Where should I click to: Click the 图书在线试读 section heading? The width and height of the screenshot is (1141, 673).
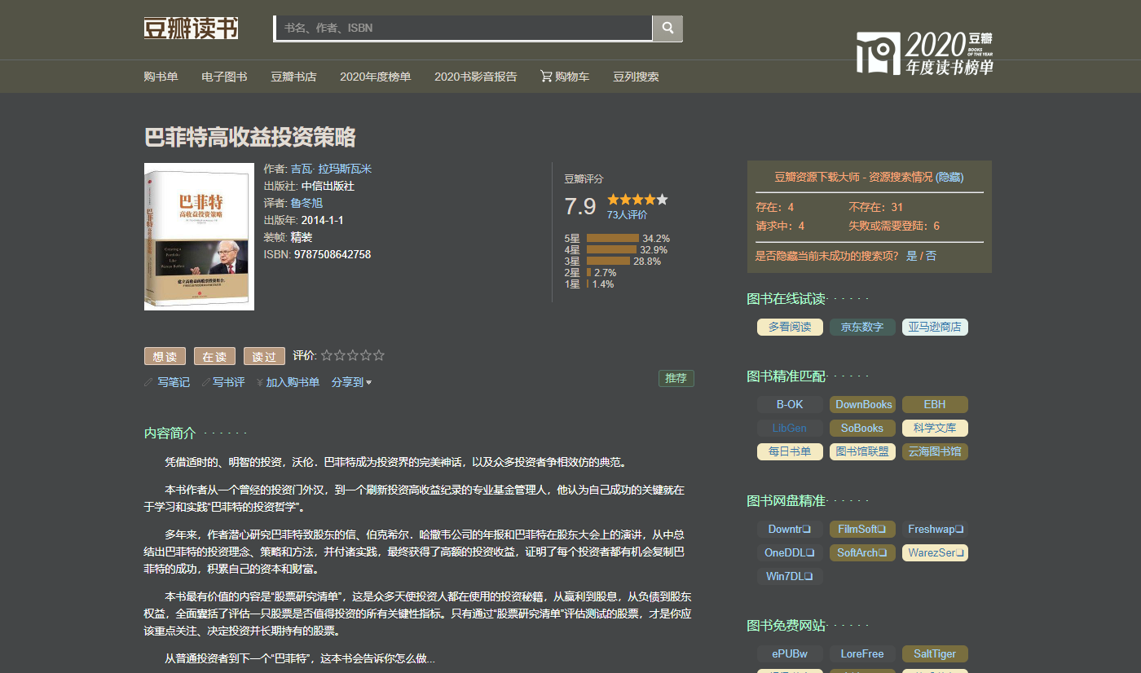786,299
